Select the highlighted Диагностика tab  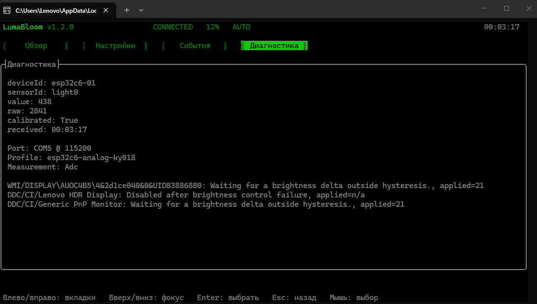pyautogui.click(x=274, y=46)
